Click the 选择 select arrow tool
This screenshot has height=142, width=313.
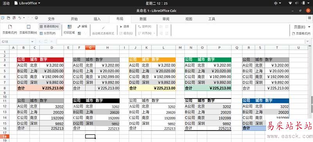[124, 26]
